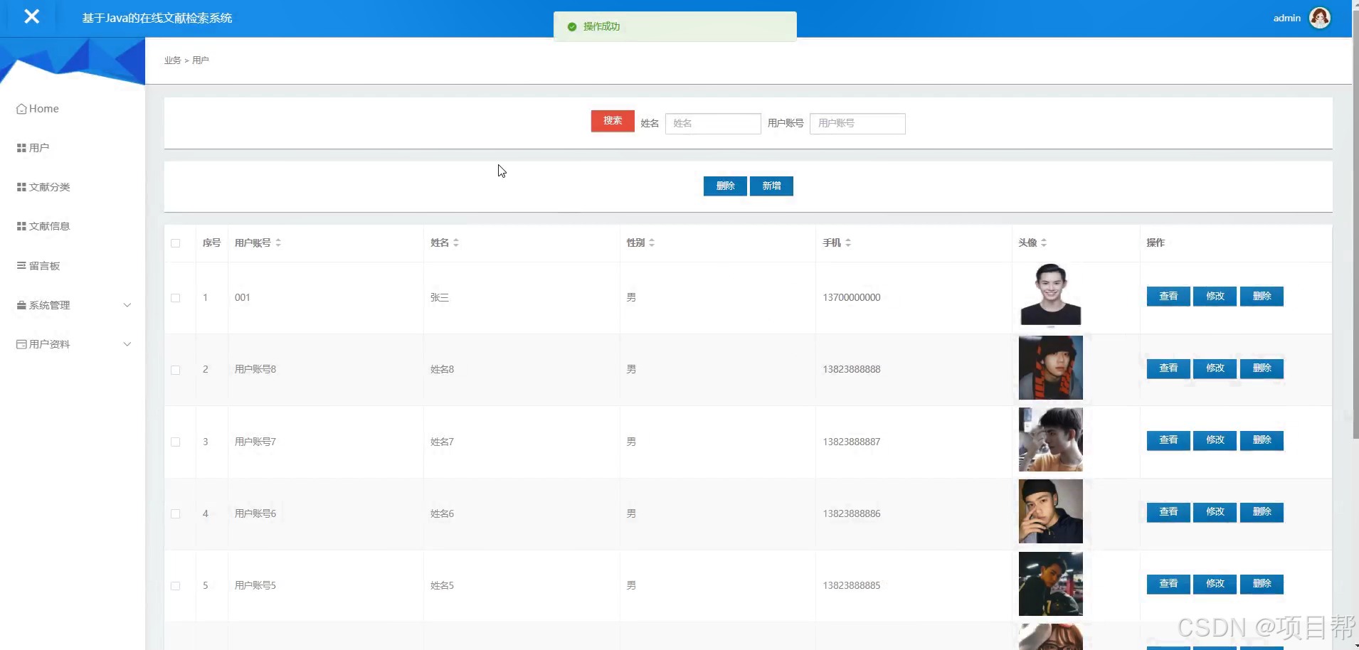
Task: Click 业务 in the breadcrumb
Action: tap(172, 60)
